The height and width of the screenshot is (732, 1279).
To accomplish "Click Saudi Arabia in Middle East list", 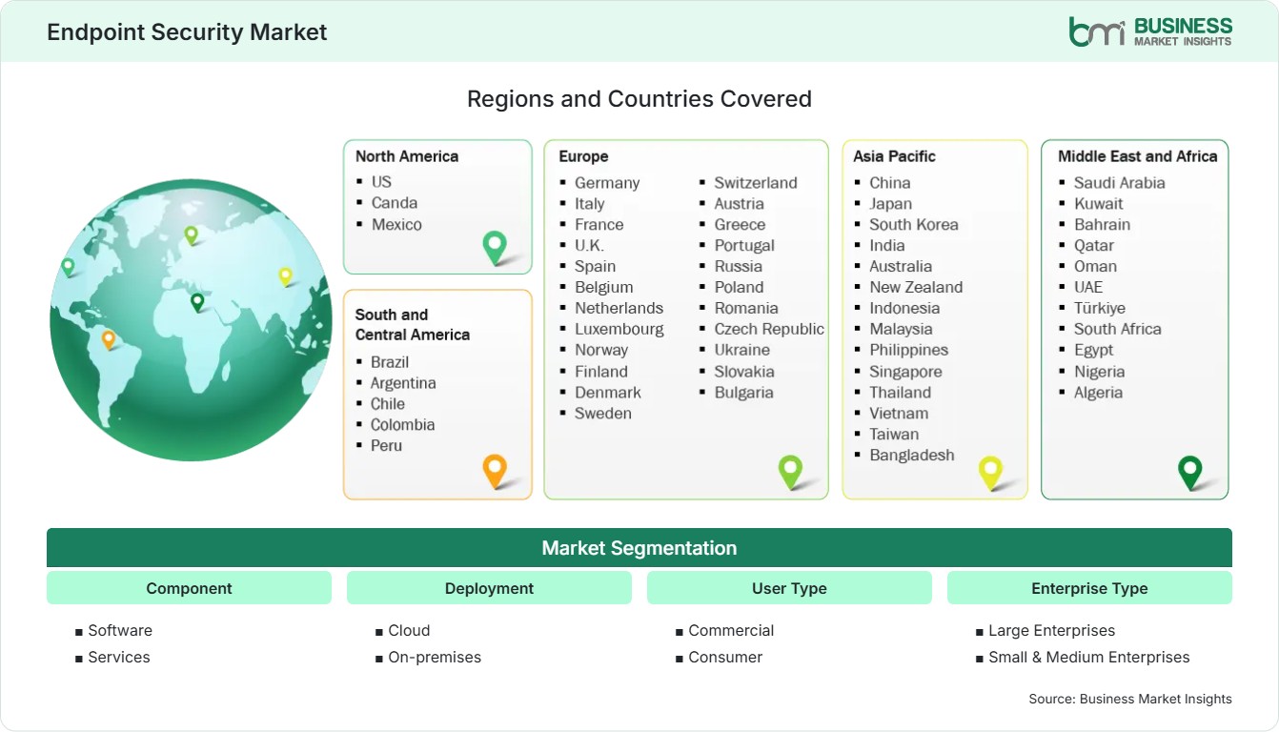I will [1120, 182].
